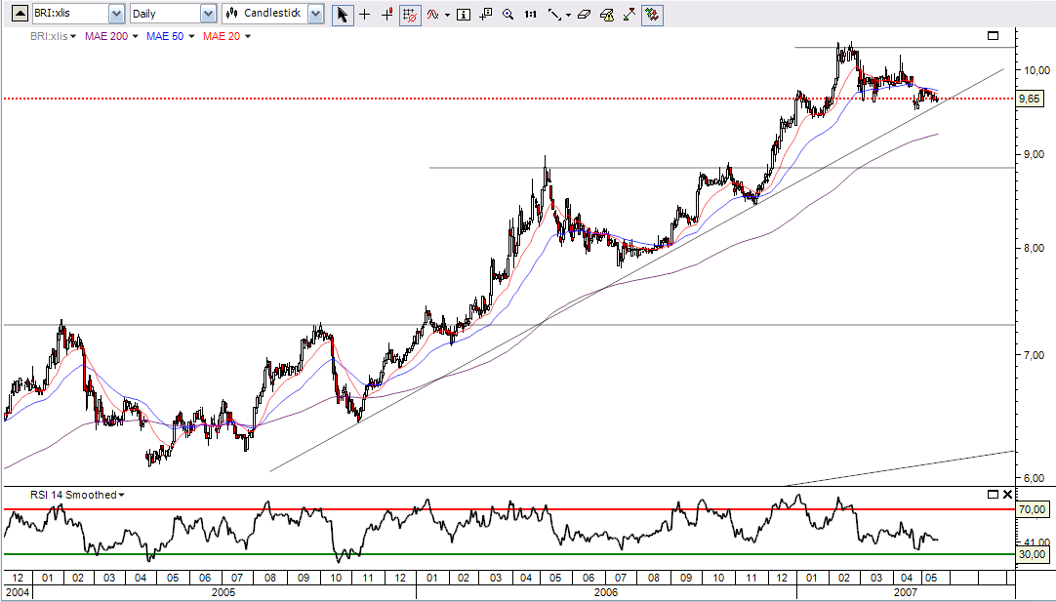The width and height of the screenshot is (1056, 602).
Task: Click the 2007 year label on time axis
Action: click(x=905, y=592)
